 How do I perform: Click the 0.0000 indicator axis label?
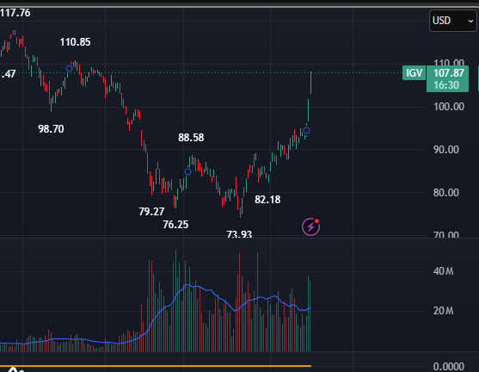pos(448,366)
